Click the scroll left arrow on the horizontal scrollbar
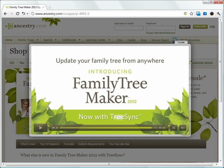 click(x=3, y=164)
